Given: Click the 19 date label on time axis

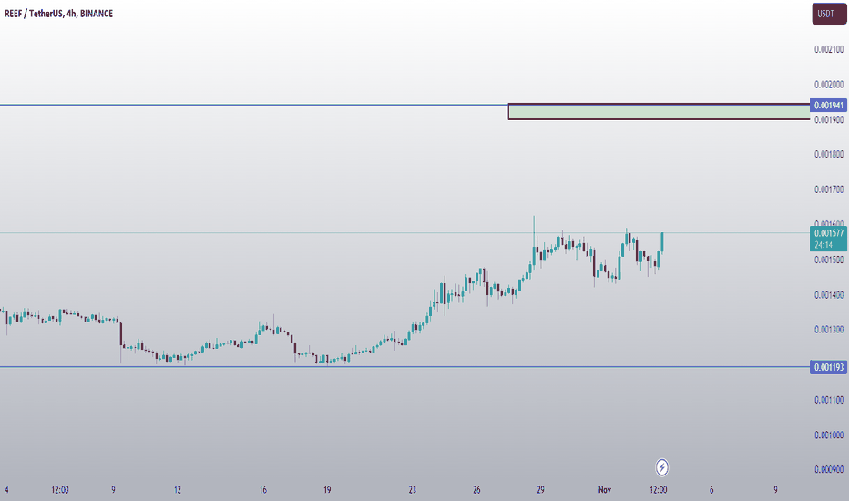Looking at the screenshot, I should 326,490.
